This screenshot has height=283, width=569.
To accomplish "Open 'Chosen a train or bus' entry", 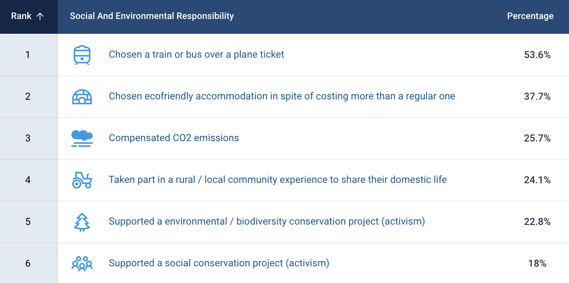I will pos(197,55).
